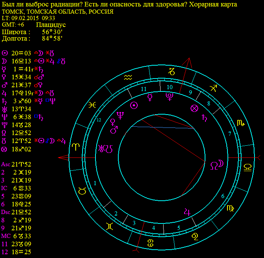Screen dimensions: 264x258
Task: Click the Sun glyph inside the chart wheel
Action: [x=134, y=105]
